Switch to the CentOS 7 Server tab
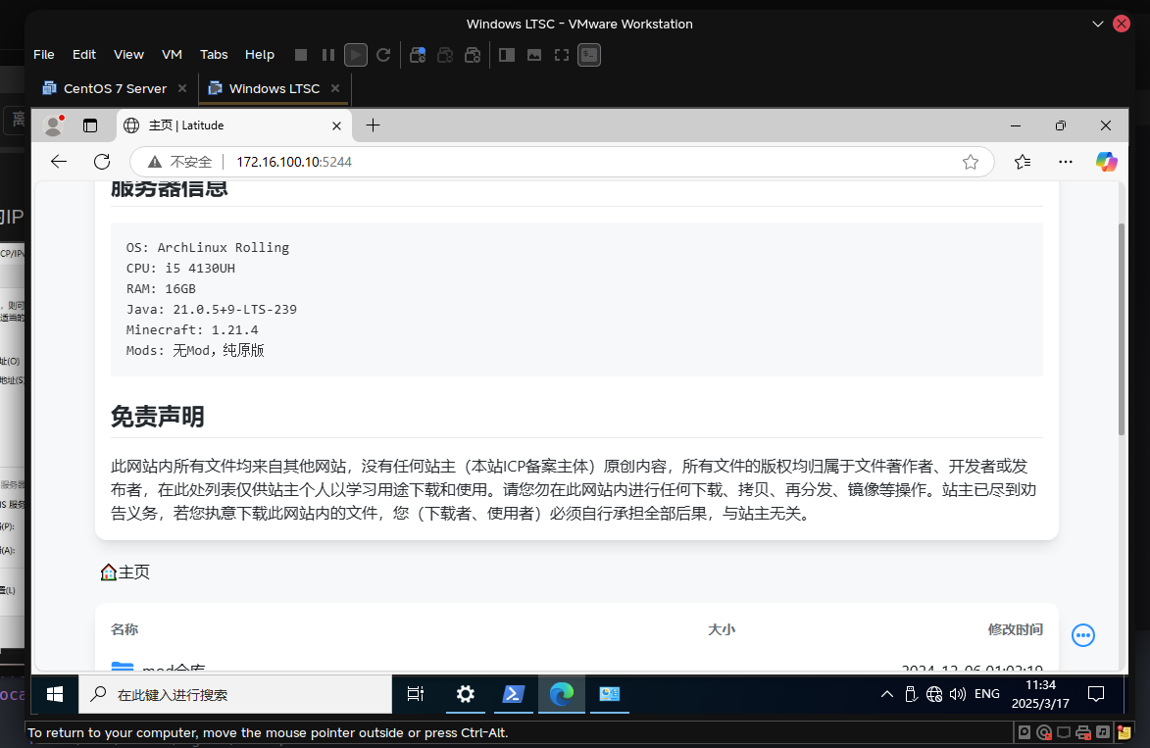This screenshot has height=748, width=1150. 113,88
